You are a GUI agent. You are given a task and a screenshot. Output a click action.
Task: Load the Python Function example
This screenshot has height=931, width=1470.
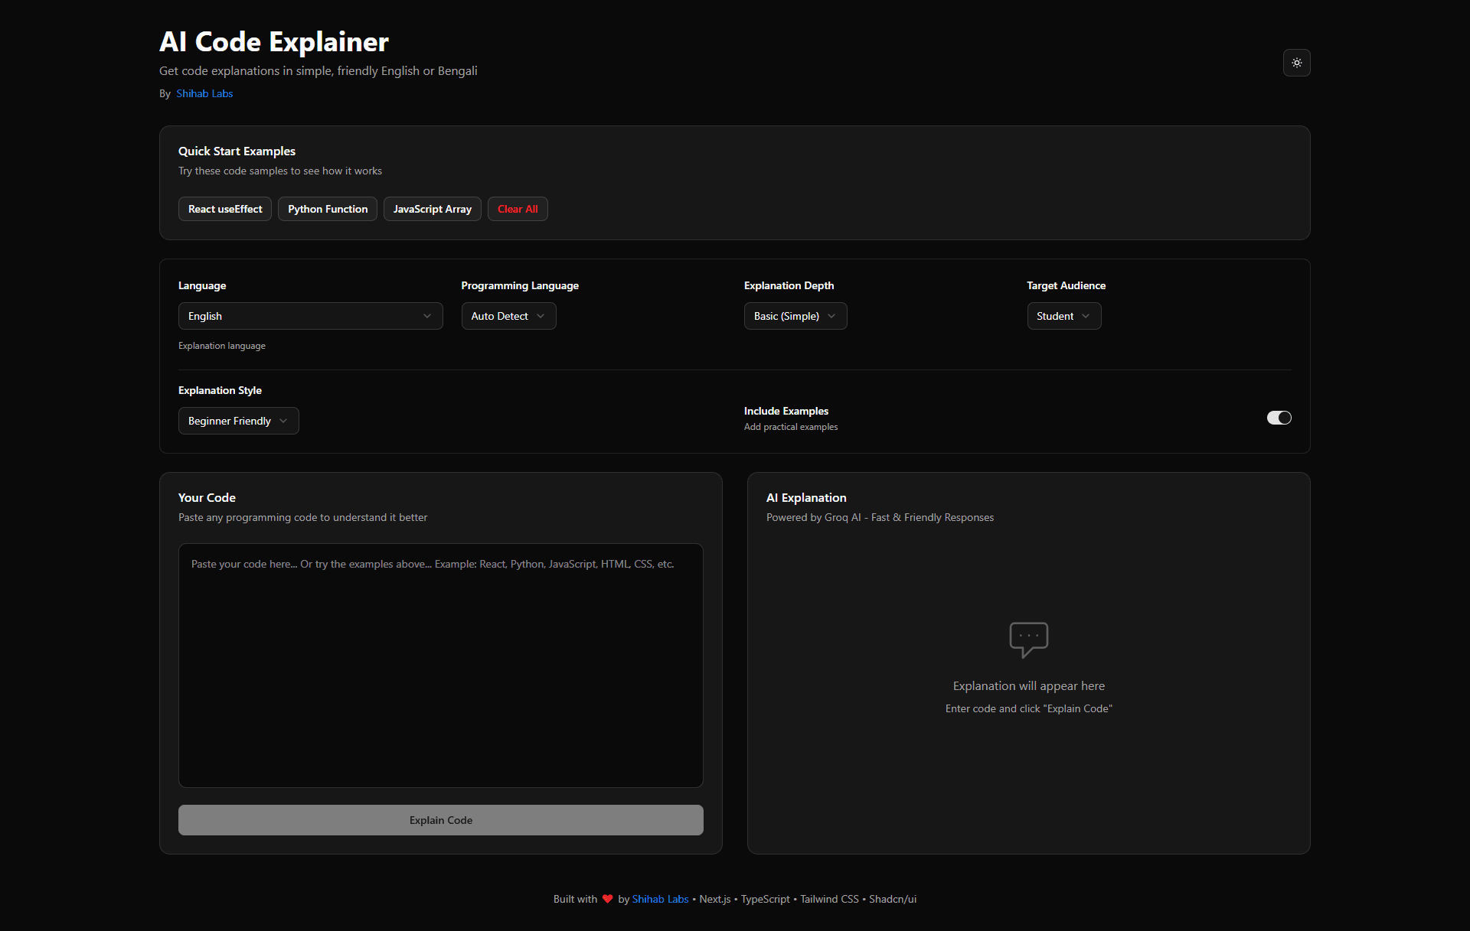(328, 209)
